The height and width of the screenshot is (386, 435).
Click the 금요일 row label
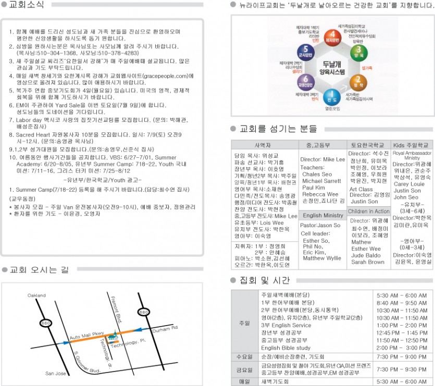[244, 370]
